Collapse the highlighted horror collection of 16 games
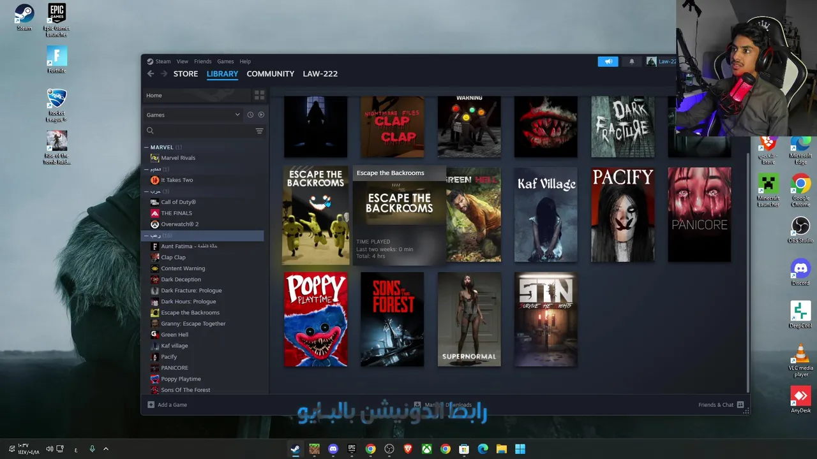Screen dimensions: 817x459 (x=146, y=236)
